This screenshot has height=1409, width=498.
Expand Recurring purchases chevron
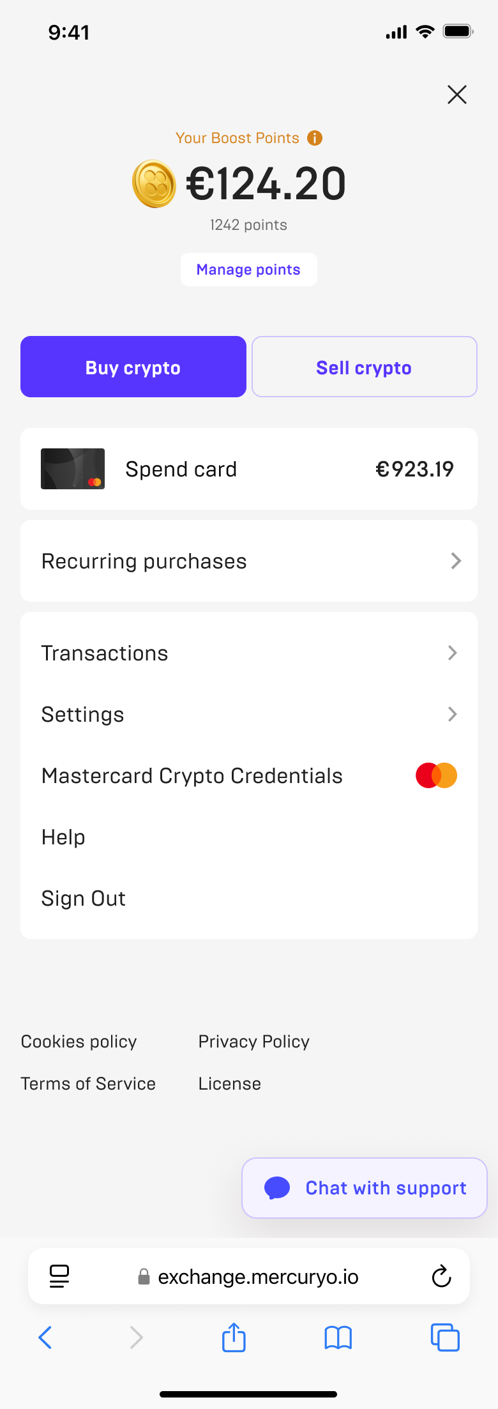pyautogui.click(x=456, y=561)
